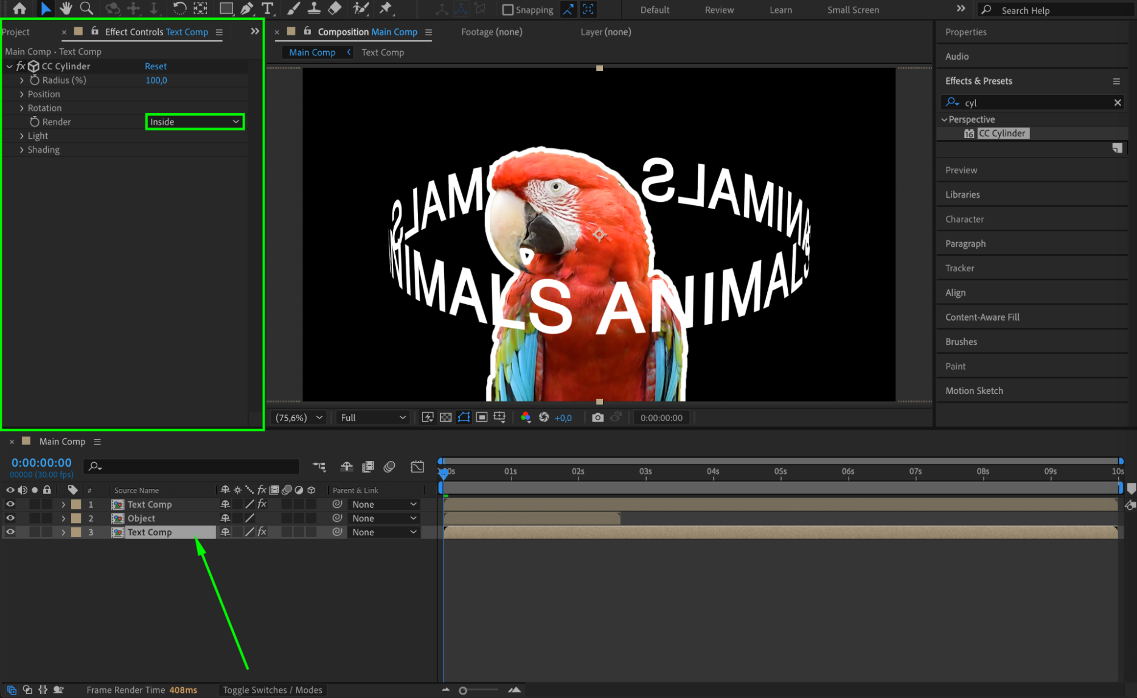Hide the Object layer eye toggle
The height and width of the screenshot is (698, 1137).
click(10, 518)
